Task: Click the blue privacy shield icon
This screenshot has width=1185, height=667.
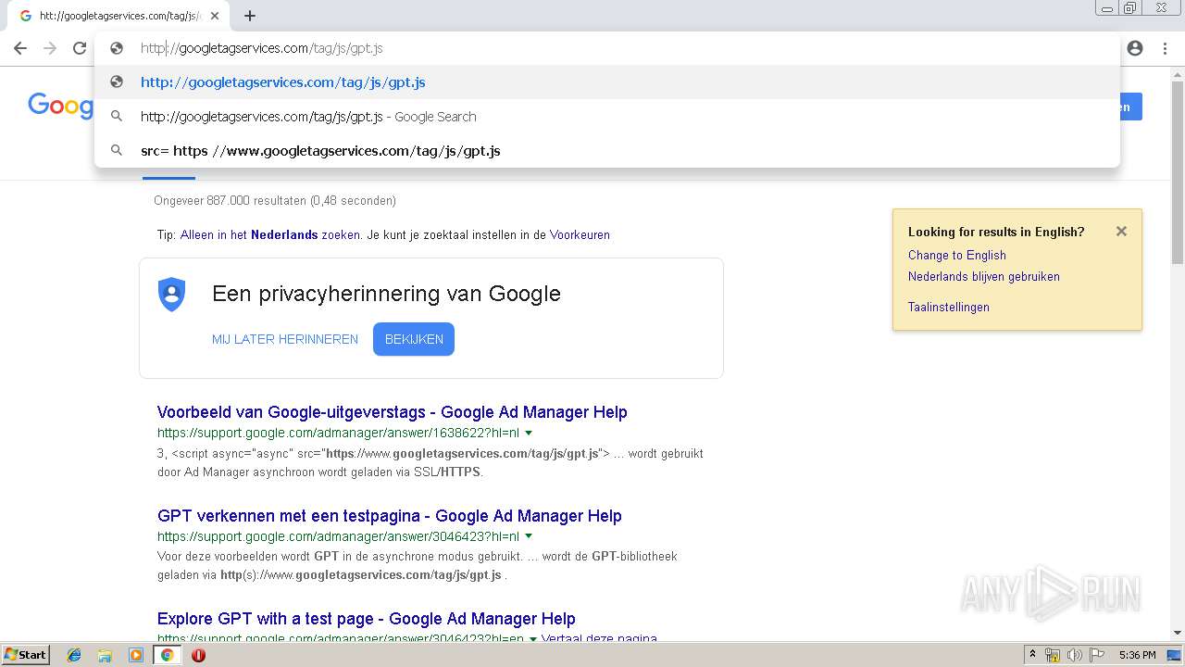Action: (171, 295)
